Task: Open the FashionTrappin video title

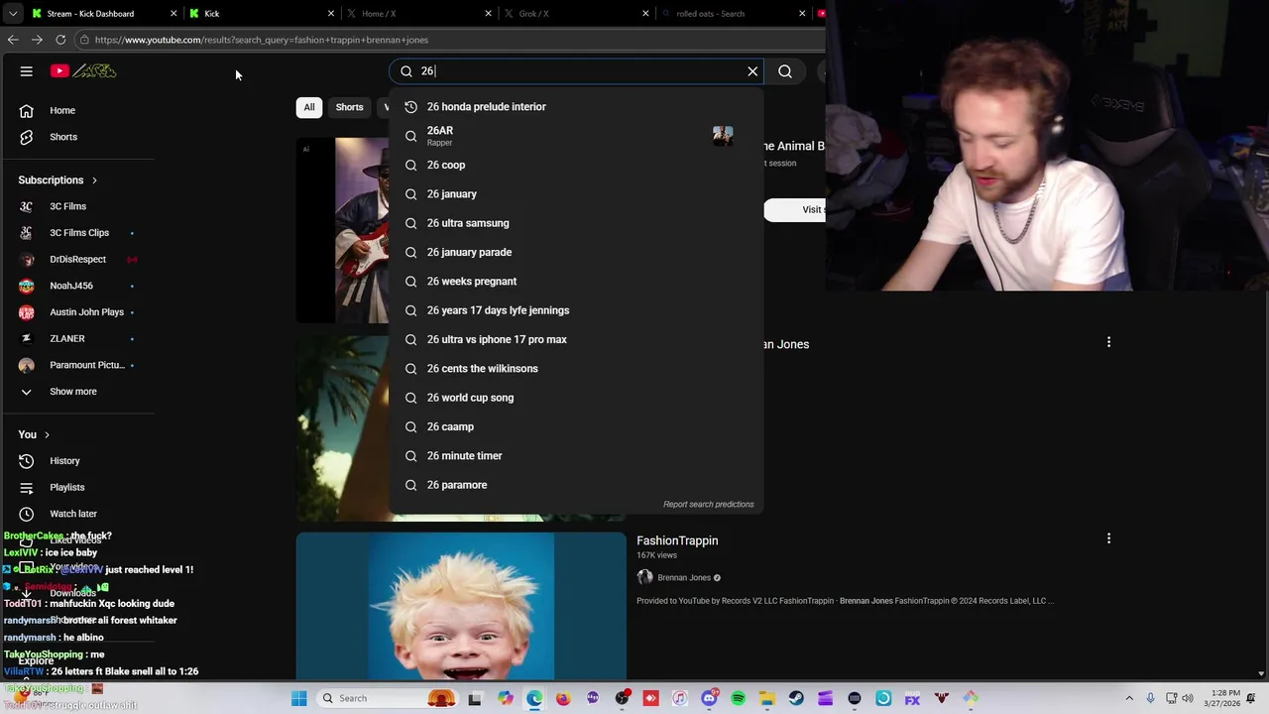Action: point(677,540)
